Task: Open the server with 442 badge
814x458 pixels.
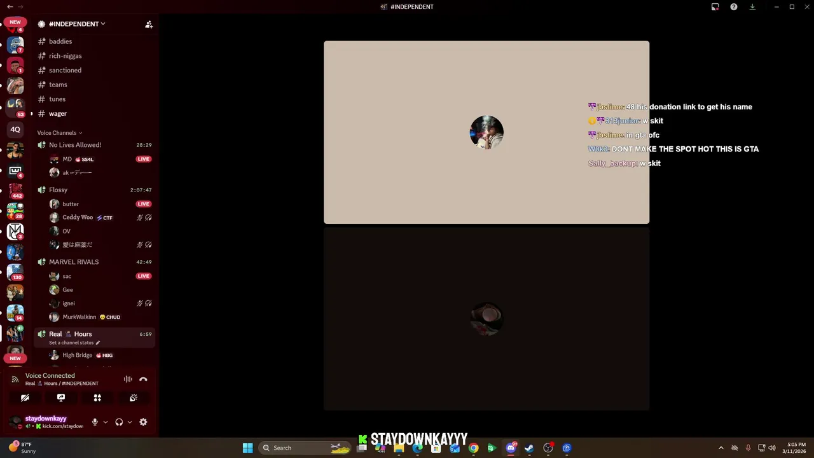Action: pyautogui.click(x=15, y=190)
